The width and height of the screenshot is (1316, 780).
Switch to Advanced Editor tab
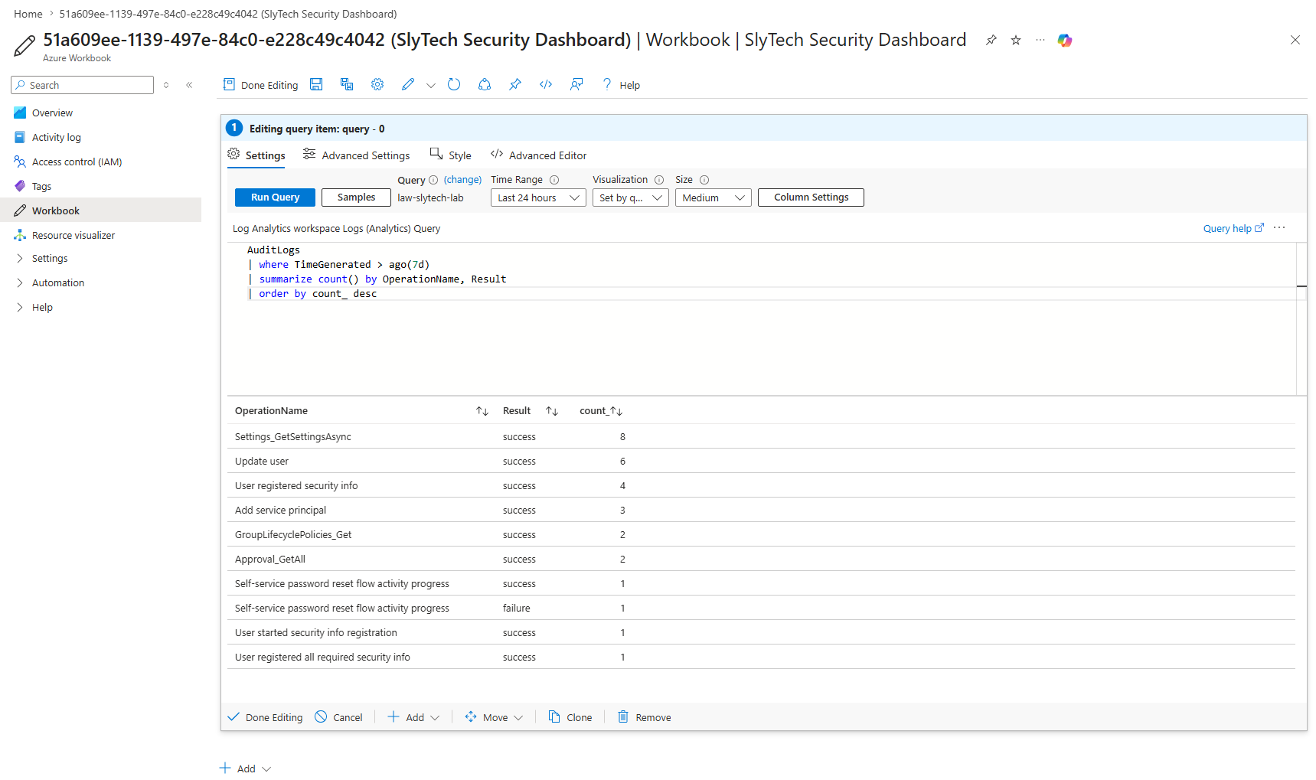[x=538, y=155]
